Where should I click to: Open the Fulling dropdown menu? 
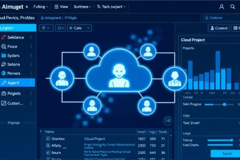coord(41,7)
